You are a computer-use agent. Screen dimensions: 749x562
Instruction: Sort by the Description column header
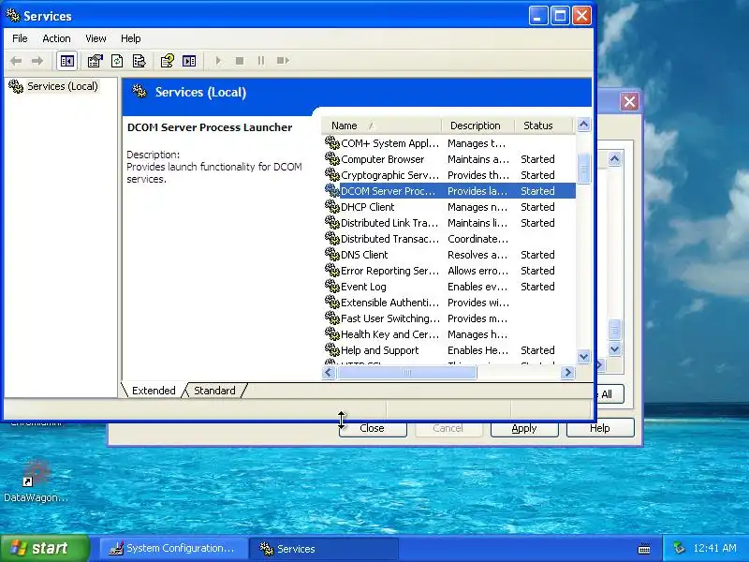click(478, 126)
